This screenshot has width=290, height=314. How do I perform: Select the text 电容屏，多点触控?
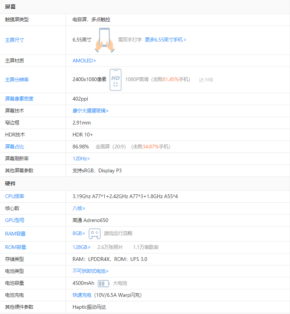coord(91,19)
